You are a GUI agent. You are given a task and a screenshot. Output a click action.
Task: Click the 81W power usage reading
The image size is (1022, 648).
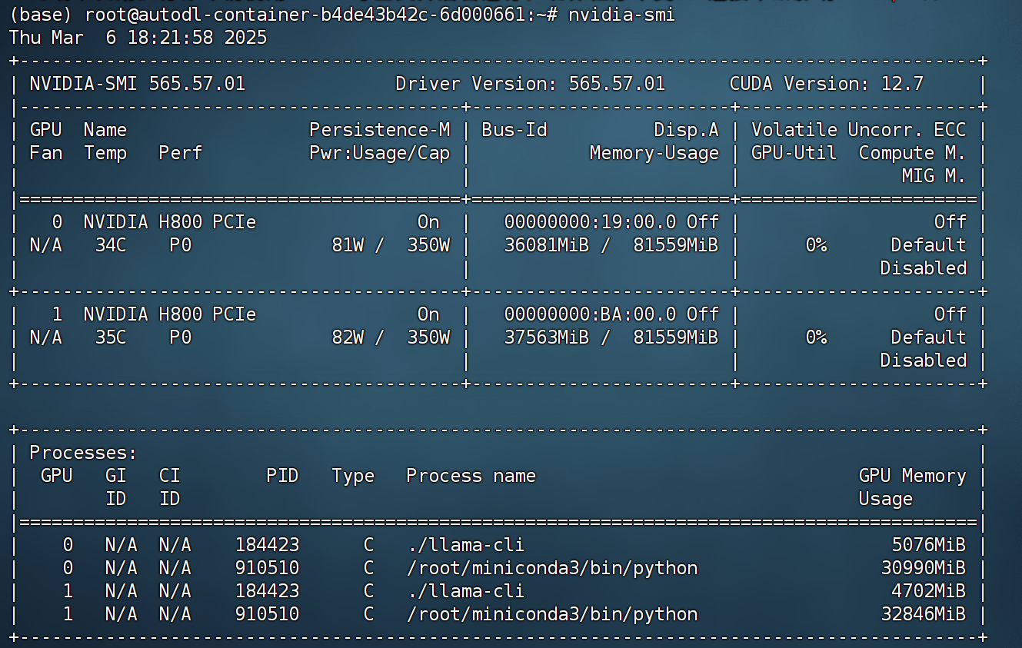click(348, 245)
